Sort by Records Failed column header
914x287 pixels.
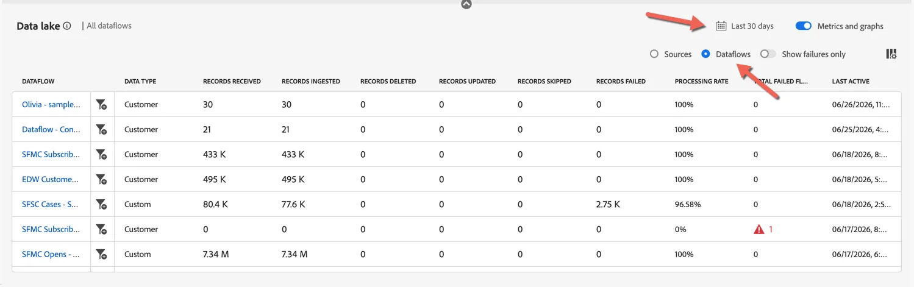point(621,82)
